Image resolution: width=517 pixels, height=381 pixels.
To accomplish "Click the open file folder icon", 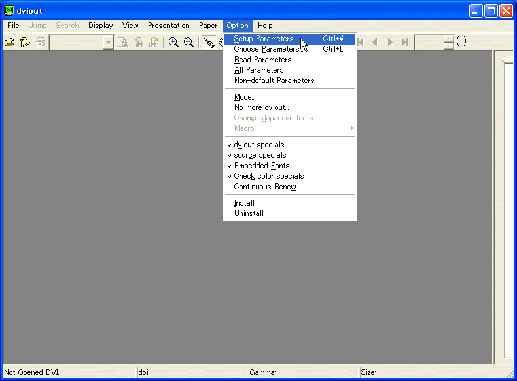I will (x=9, y=43).
